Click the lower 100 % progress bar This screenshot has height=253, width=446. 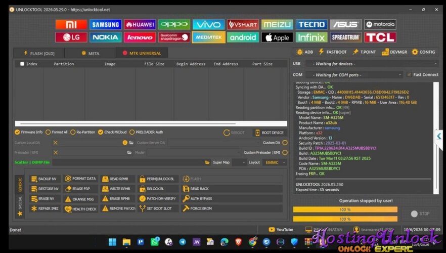tap(345, 219)
